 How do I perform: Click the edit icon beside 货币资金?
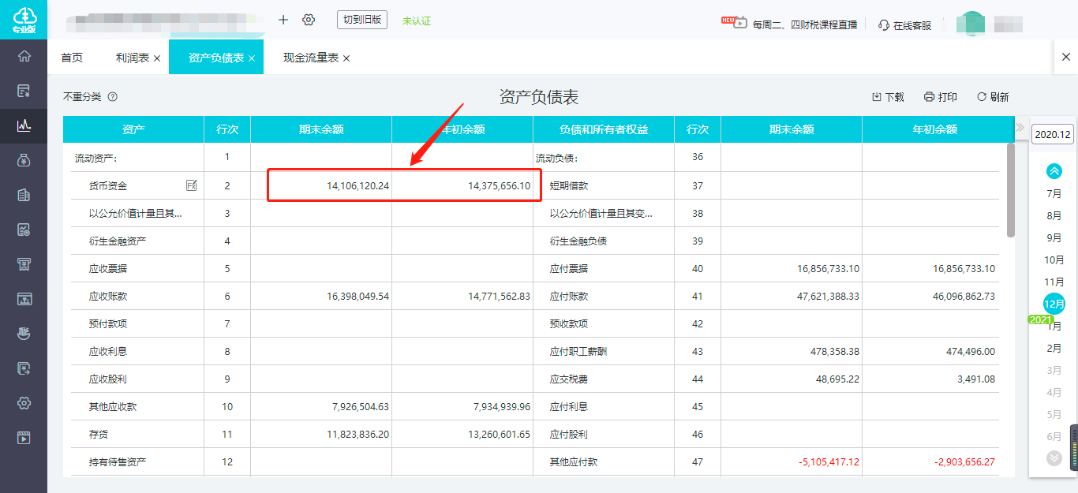point(192,185)
